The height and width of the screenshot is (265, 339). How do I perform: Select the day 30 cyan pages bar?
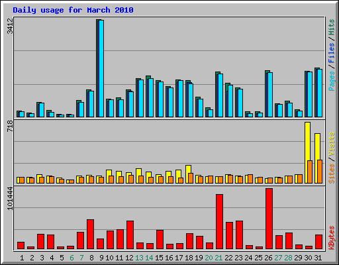pyautogui.click(x=310, y=94)
